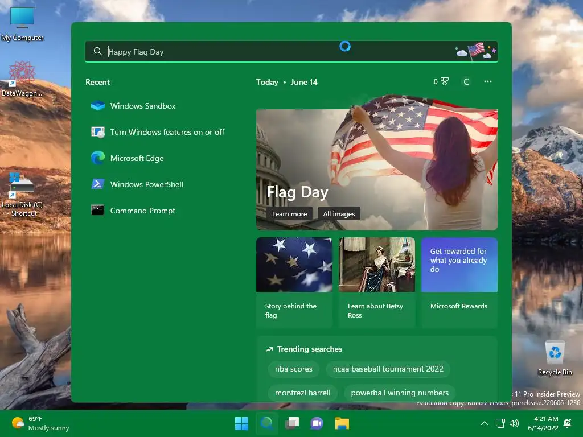Open the Story behind the flag thumbnail
The width and height of the screenshot is (583, 437).
coord(294,265)
